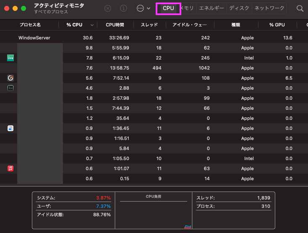
Task: Switch to the エネルギー tab
Action: point(211,8)
